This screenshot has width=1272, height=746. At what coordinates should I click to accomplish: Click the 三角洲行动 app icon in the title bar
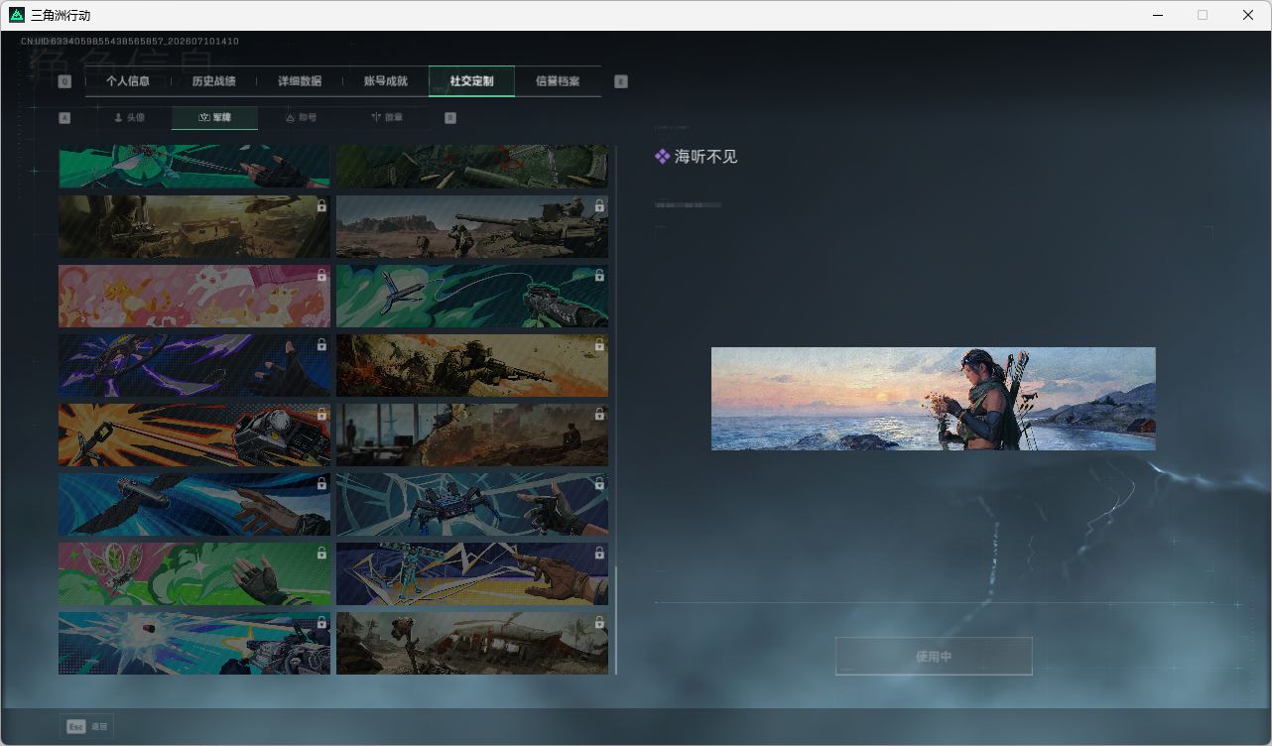tap(17, 15)
